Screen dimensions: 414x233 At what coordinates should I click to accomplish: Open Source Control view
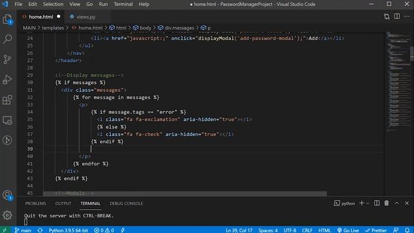[7, 59]
